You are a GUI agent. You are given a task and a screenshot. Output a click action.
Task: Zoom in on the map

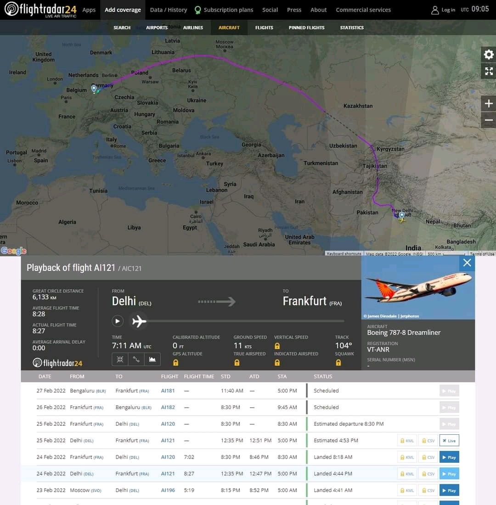(489, 104)
